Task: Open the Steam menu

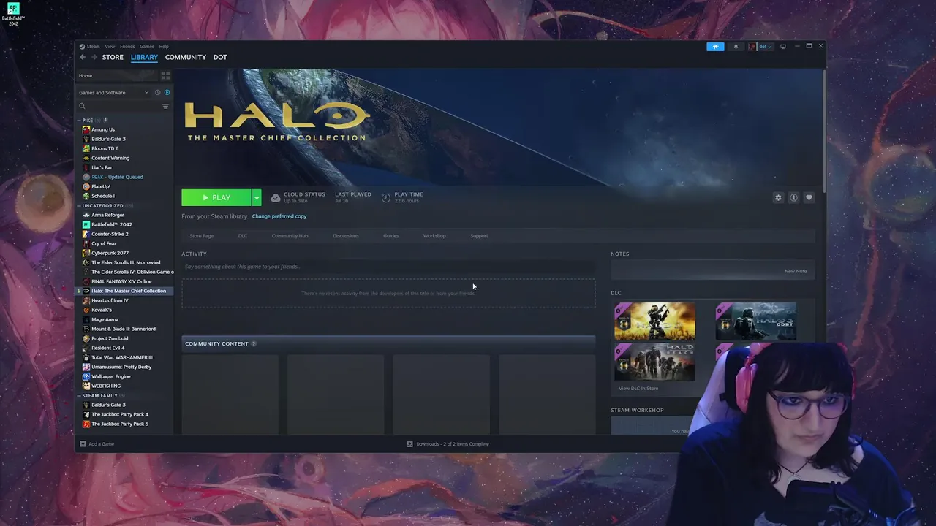Action: [x=93, y=47]
